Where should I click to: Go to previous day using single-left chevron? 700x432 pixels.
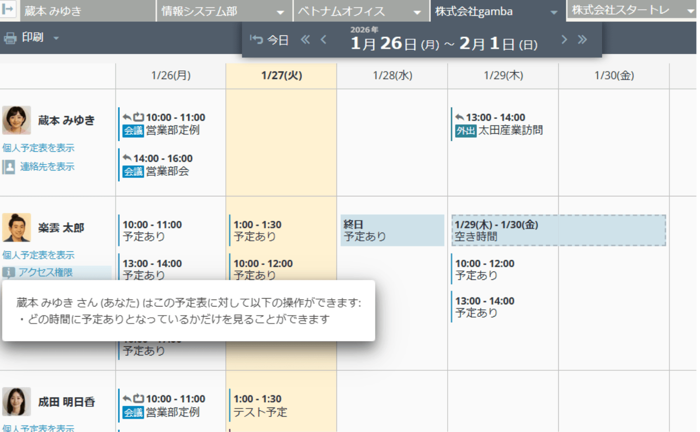tap(324, 40)
